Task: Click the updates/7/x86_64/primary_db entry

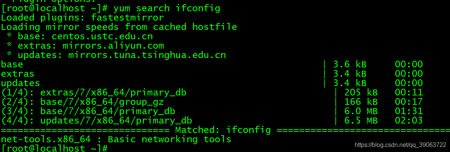Action: (x=116, y=121)
